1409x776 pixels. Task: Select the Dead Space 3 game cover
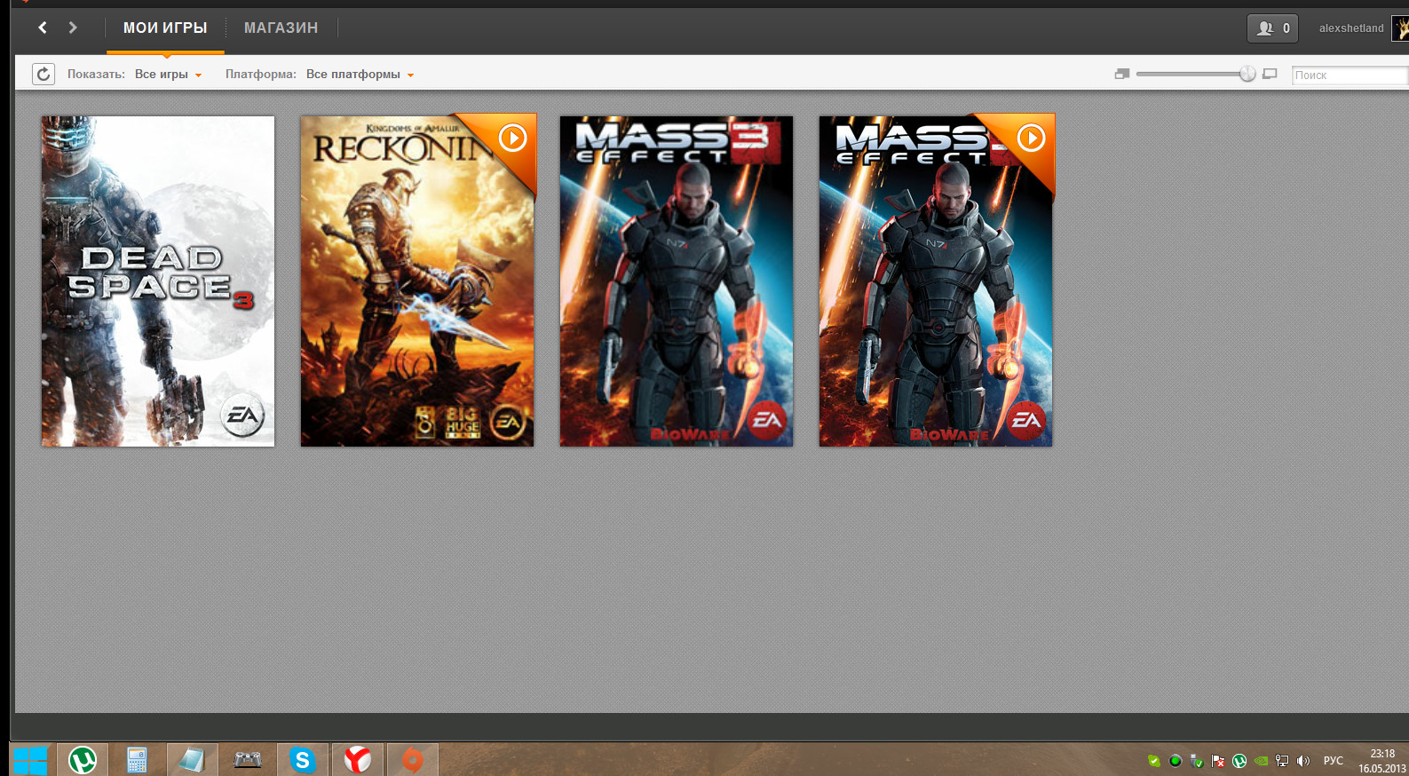(158, 281)
